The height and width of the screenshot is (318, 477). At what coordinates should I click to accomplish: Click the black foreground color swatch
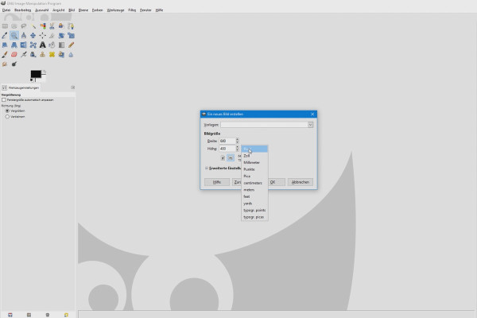coord(35,74)
